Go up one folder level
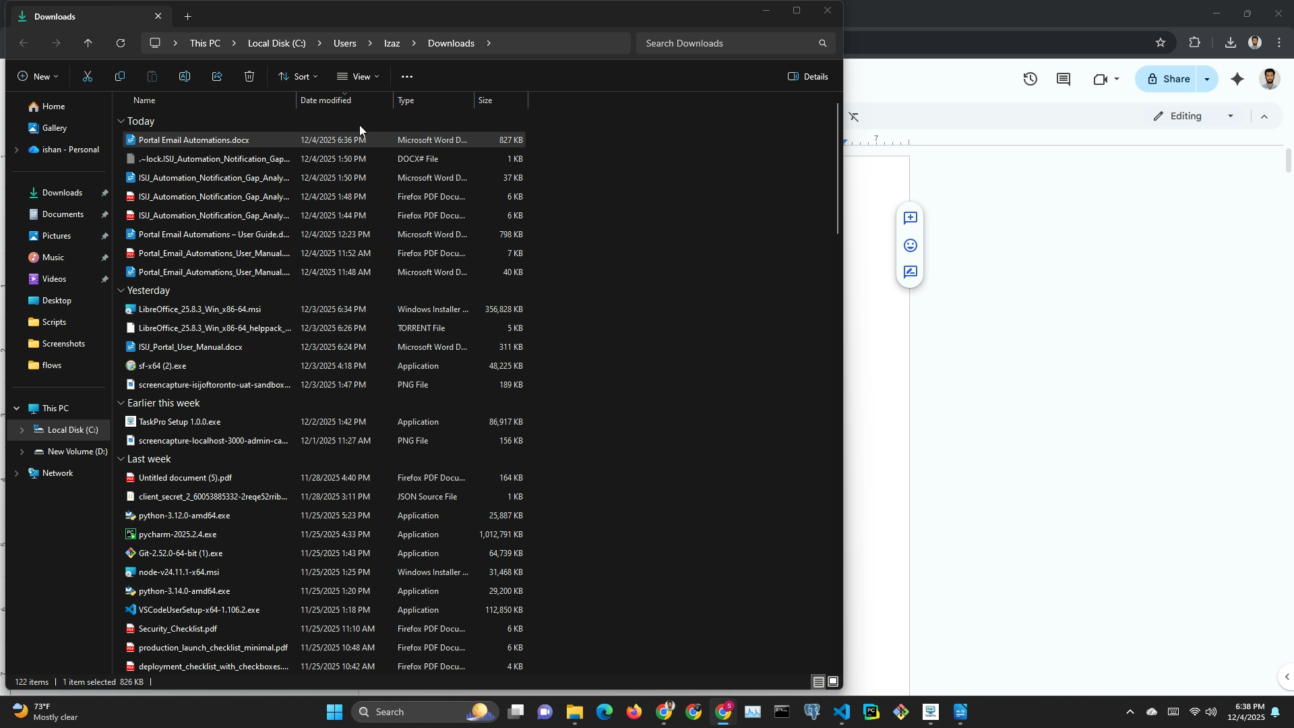This screenshot has height=728, width=1294. coord(88,43)
